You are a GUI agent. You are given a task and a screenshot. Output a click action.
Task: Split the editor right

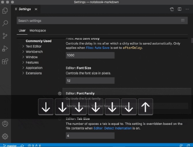pos(179,9)
